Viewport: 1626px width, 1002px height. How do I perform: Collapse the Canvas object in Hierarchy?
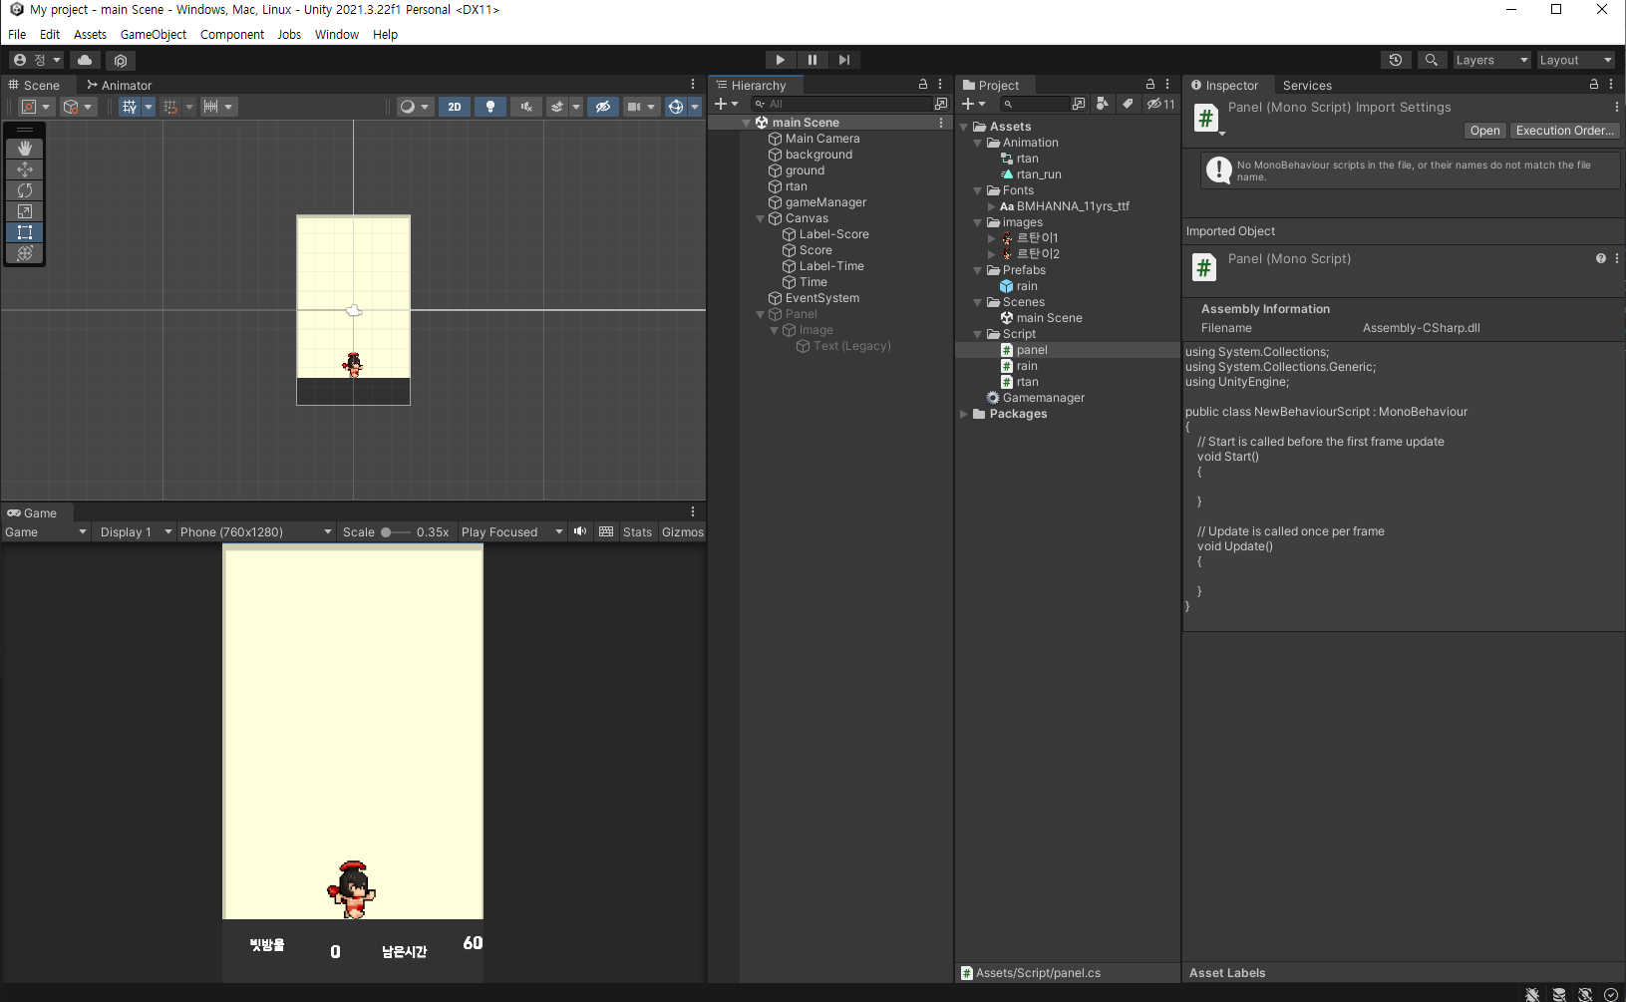tap(761, 218)
